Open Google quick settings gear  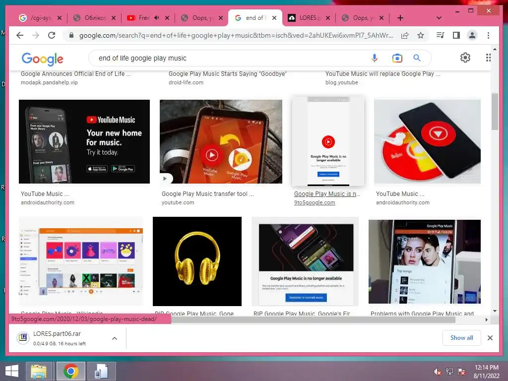pos(465,58)
